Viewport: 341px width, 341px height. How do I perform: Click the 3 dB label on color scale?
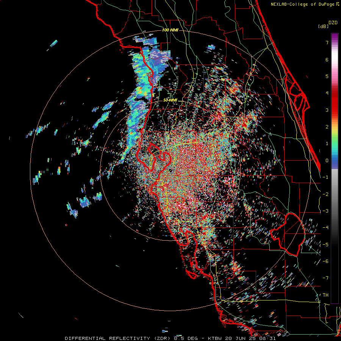click(x=327, y=110)
